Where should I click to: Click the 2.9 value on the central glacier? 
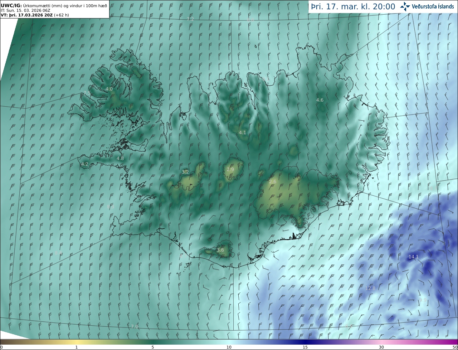click(230, 169)
